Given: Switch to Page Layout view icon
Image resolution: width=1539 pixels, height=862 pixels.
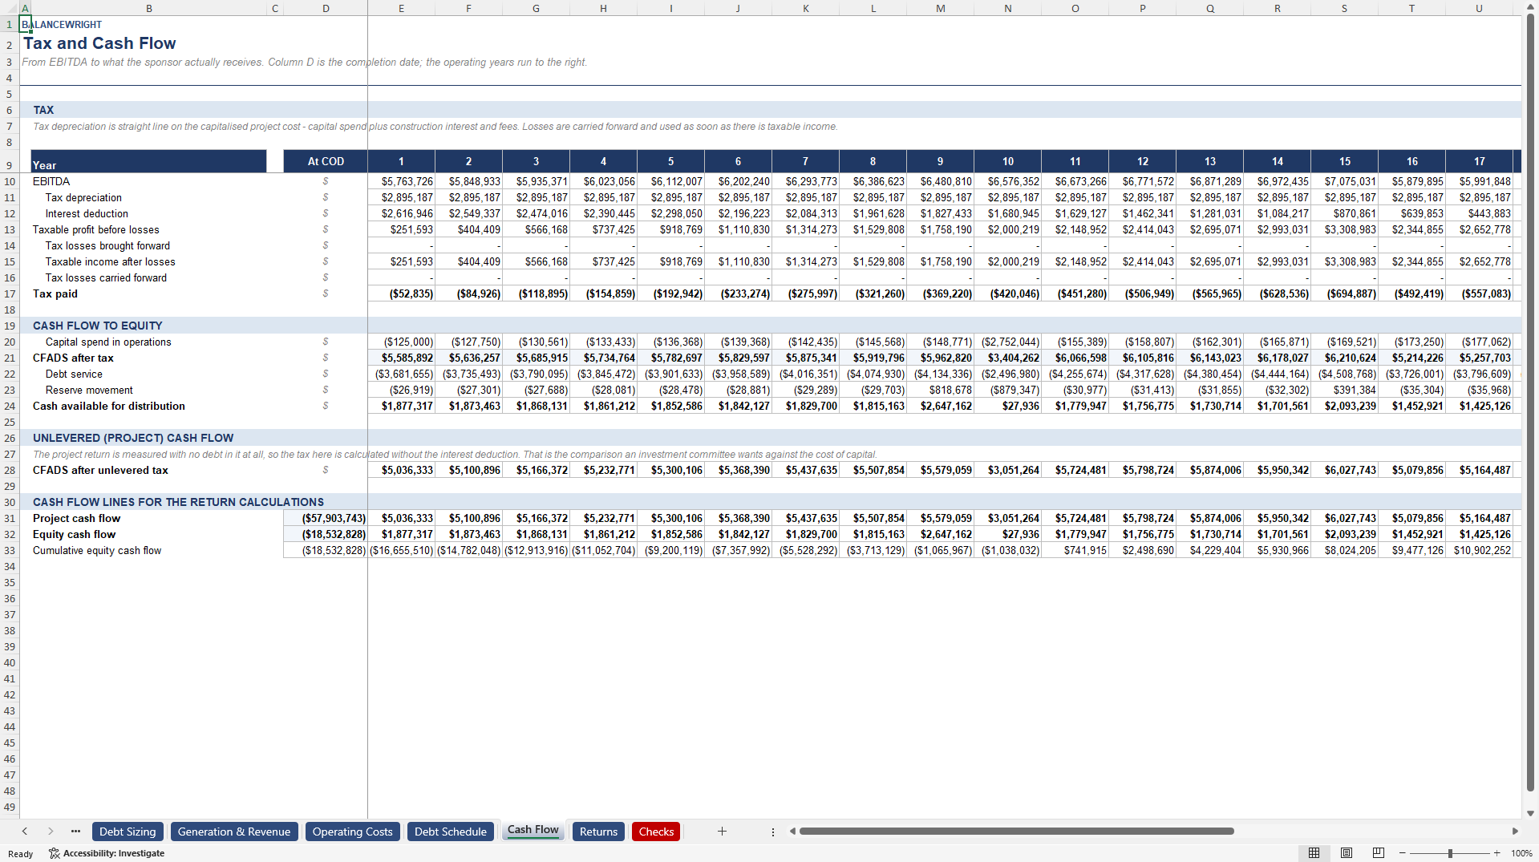Looking at the screenshot, I should pos(1347,852).
